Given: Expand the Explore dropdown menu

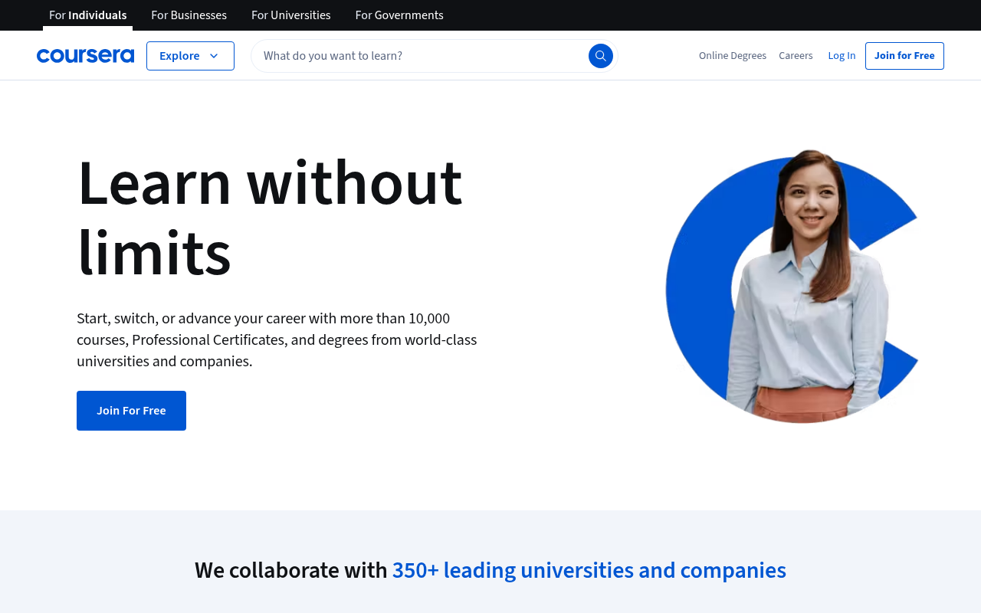Looking at the screenshot, I should 190,56.
